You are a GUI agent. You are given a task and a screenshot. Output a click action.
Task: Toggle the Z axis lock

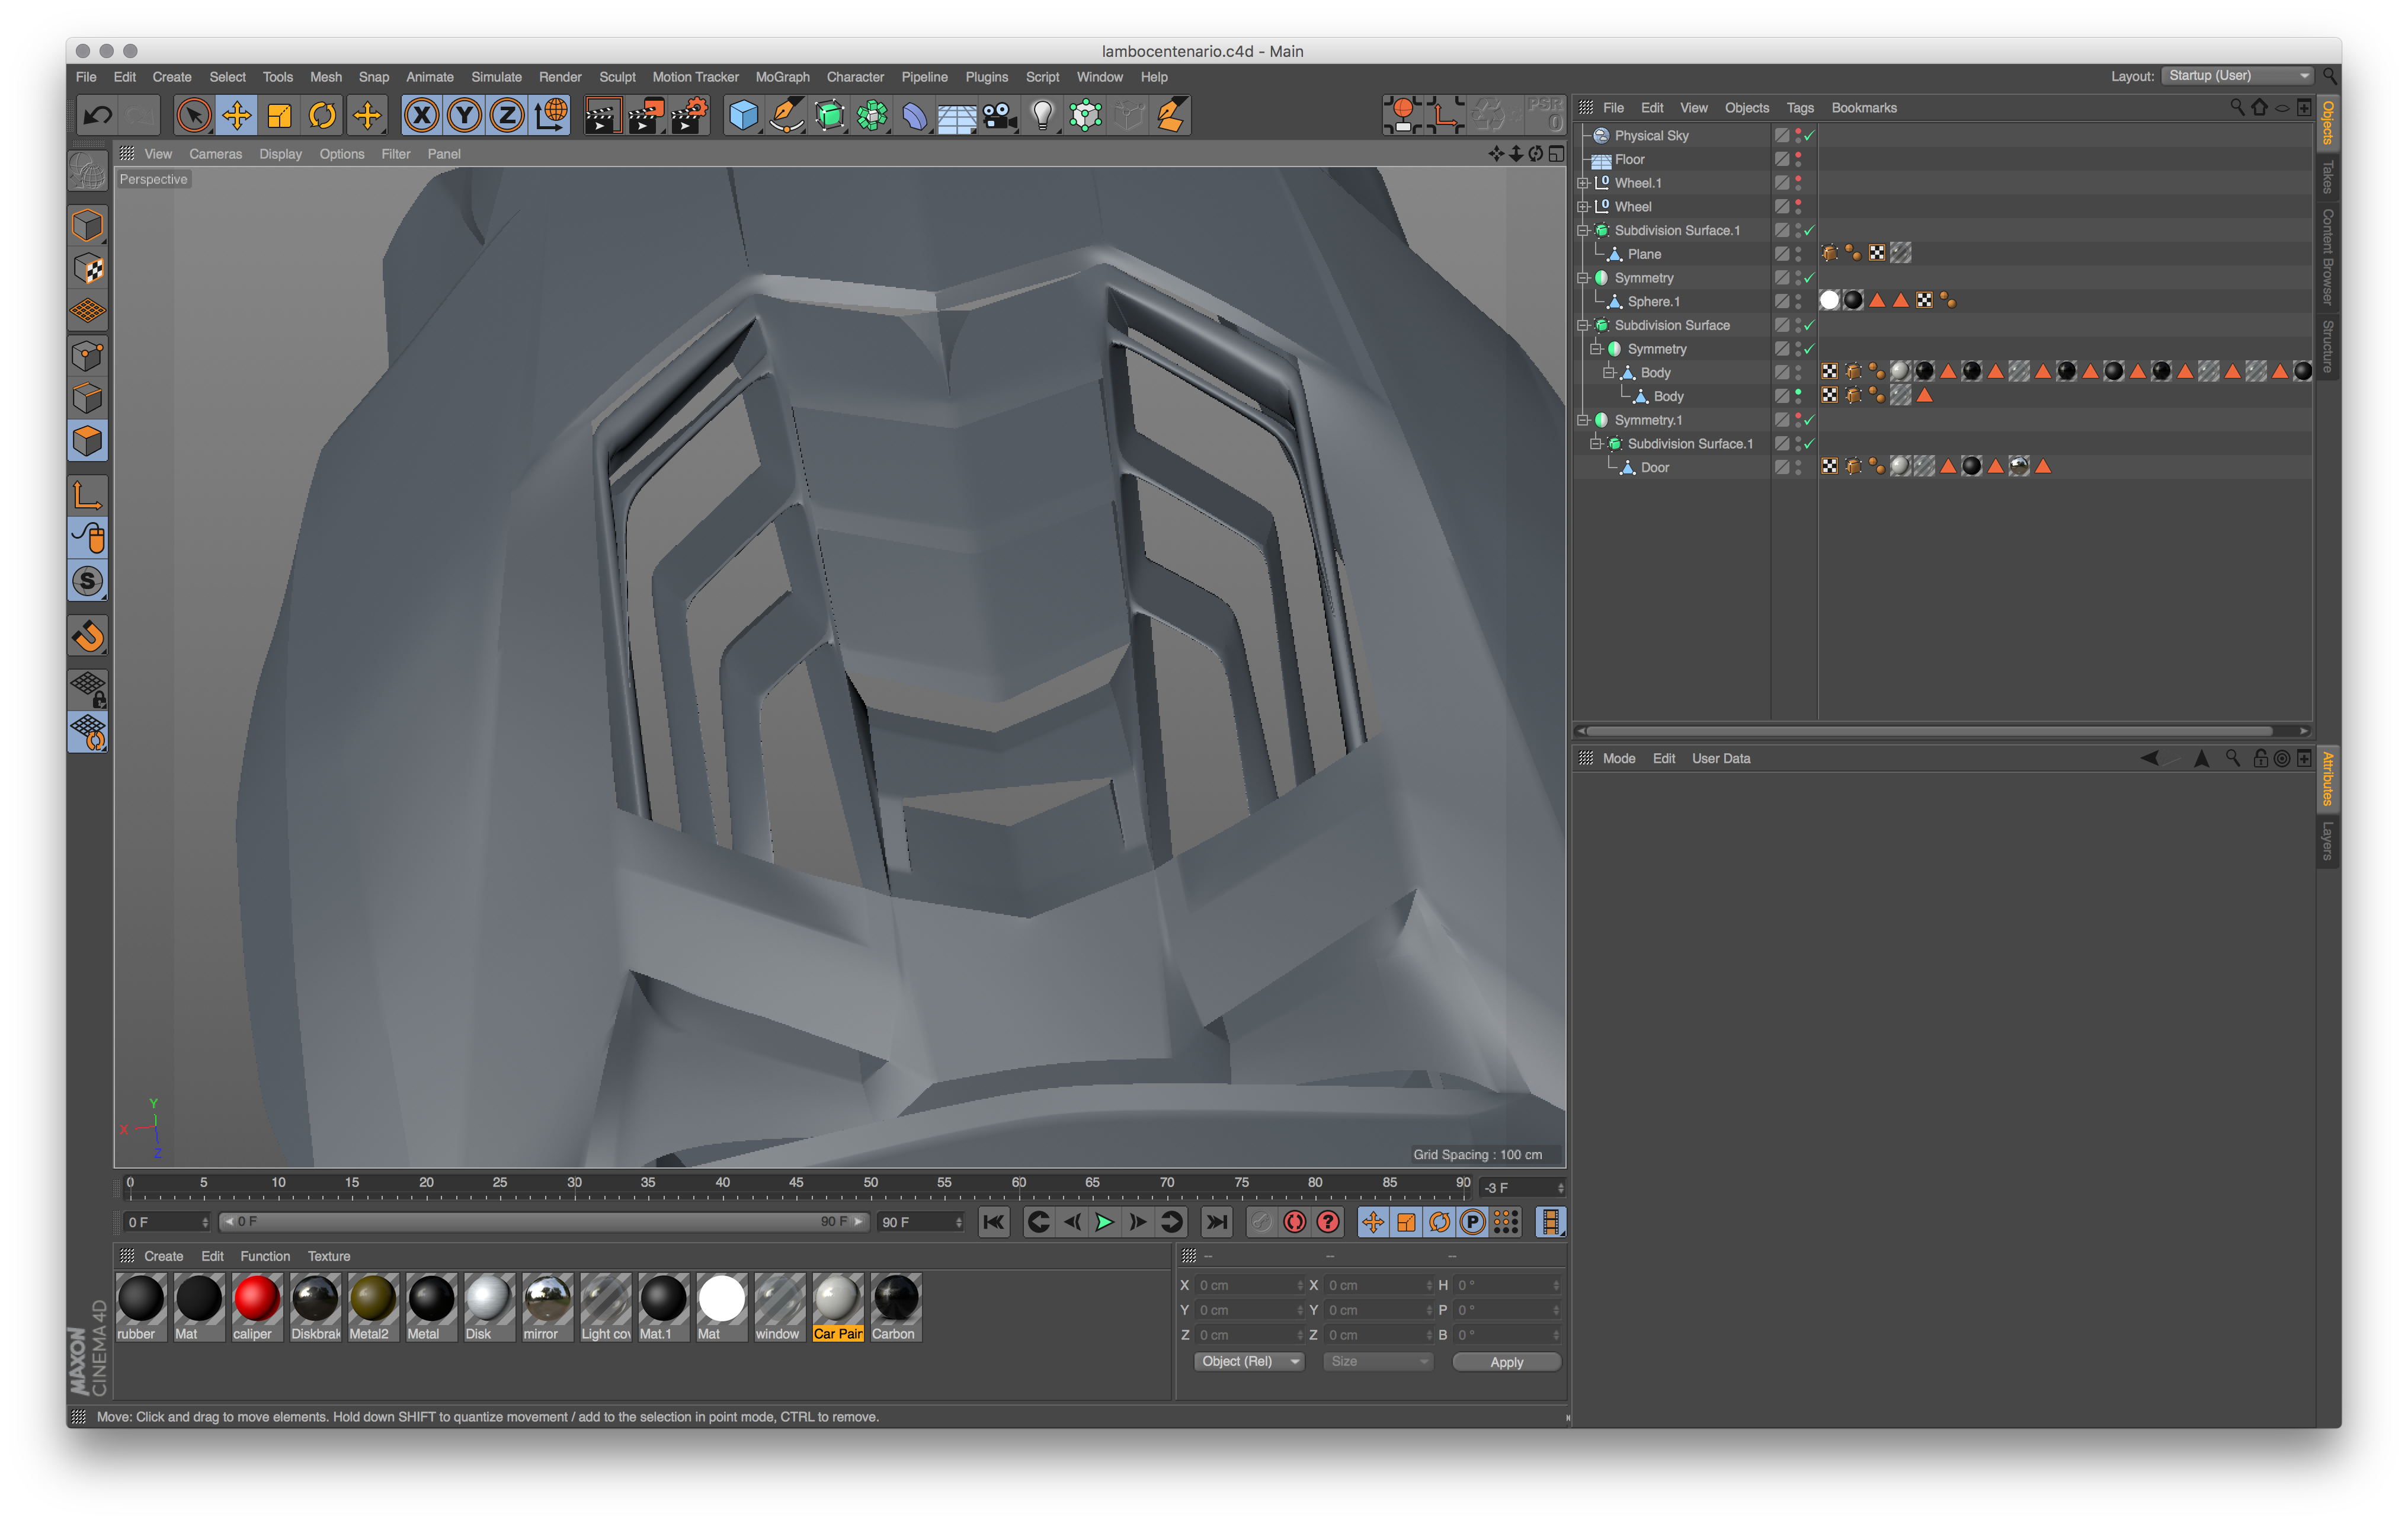point(508,116)
